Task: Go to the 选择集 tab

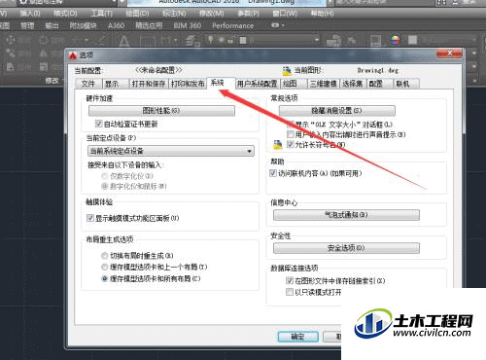Action: 353,84
